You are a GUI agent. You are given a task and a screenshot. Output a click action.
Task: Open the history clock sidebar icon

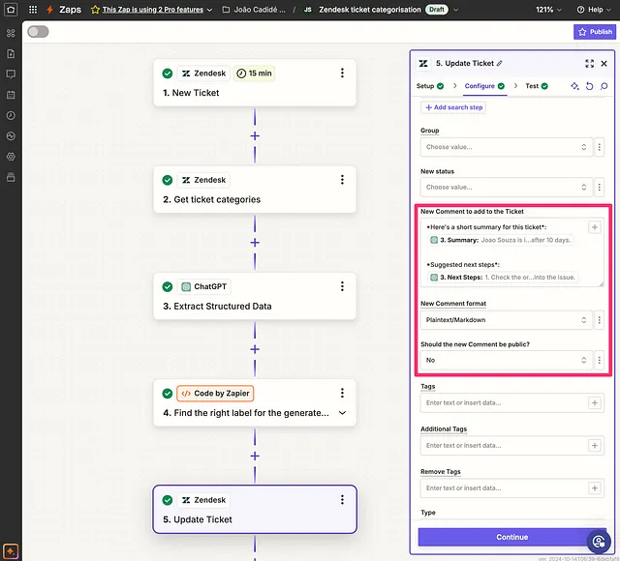click(x=11, y=115)
